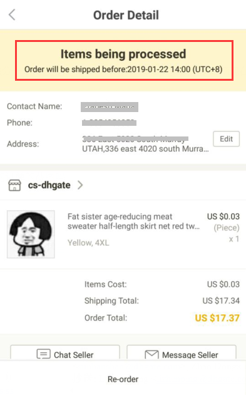The height and width of the screenshot is (395, 246).
Task: Edit the shipping address
Action: 226,139
